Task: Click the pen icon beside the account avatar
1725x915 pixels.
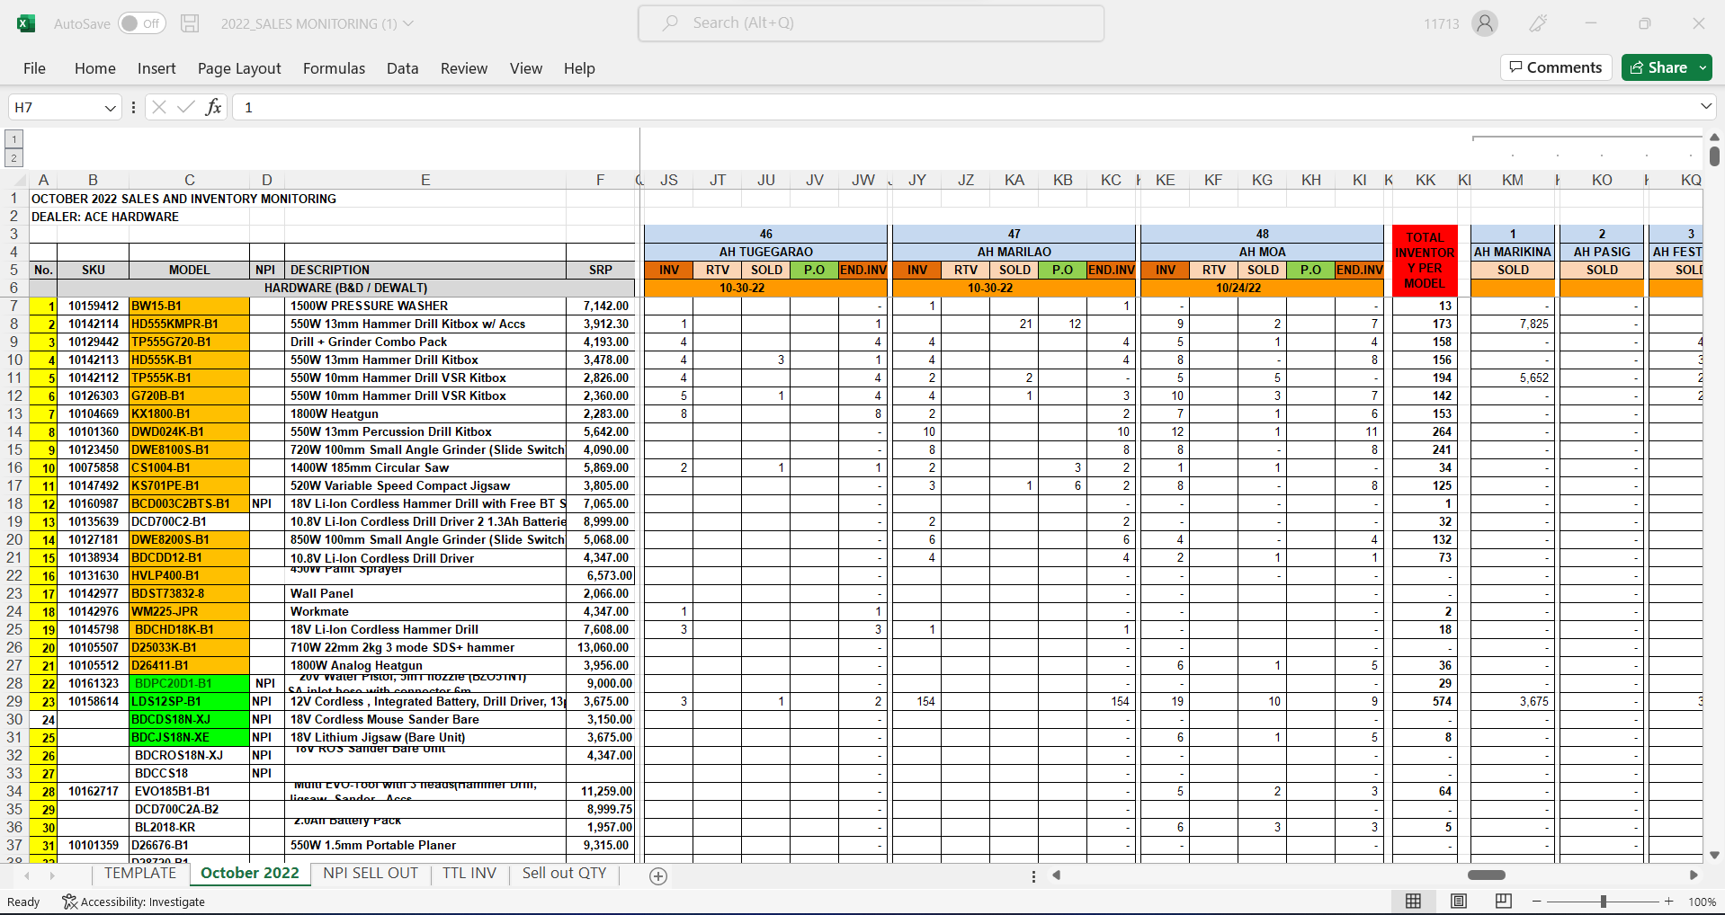Action: (1539, 23)
